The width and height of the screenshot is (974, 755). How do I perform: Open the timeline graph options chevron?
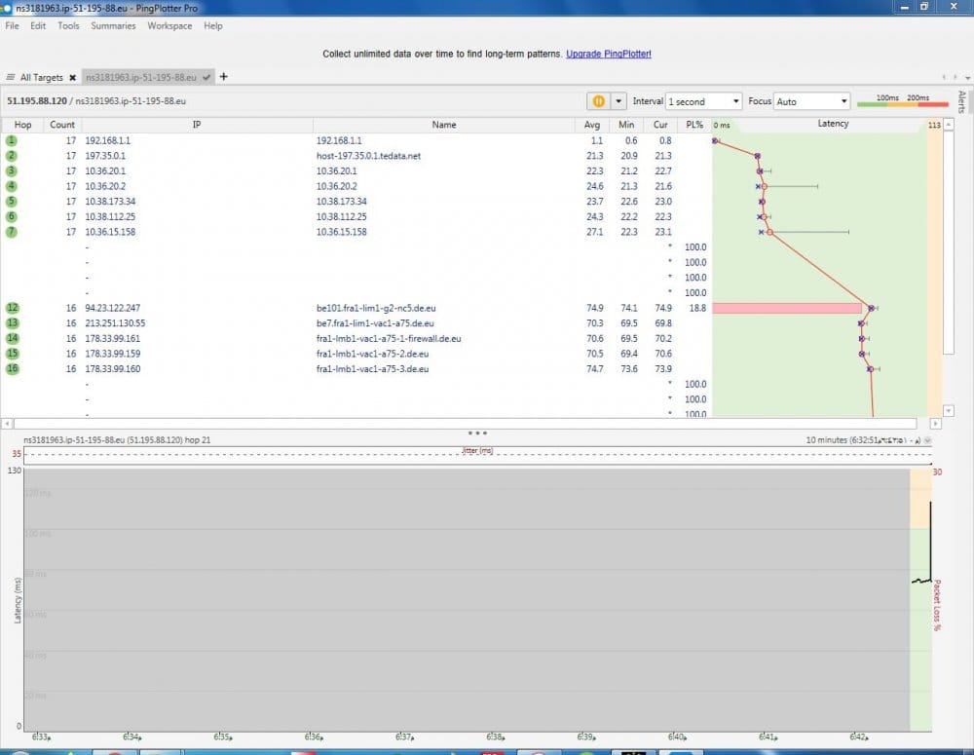click(928, 440)
